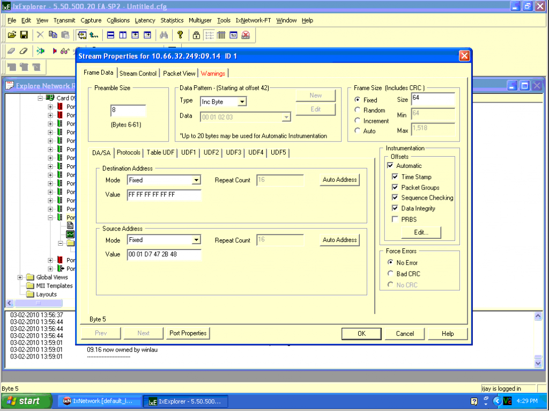Viewport: 549px width, 411px height.
Task: Click the Copy toolbar icon
Action: click(53, 35)
